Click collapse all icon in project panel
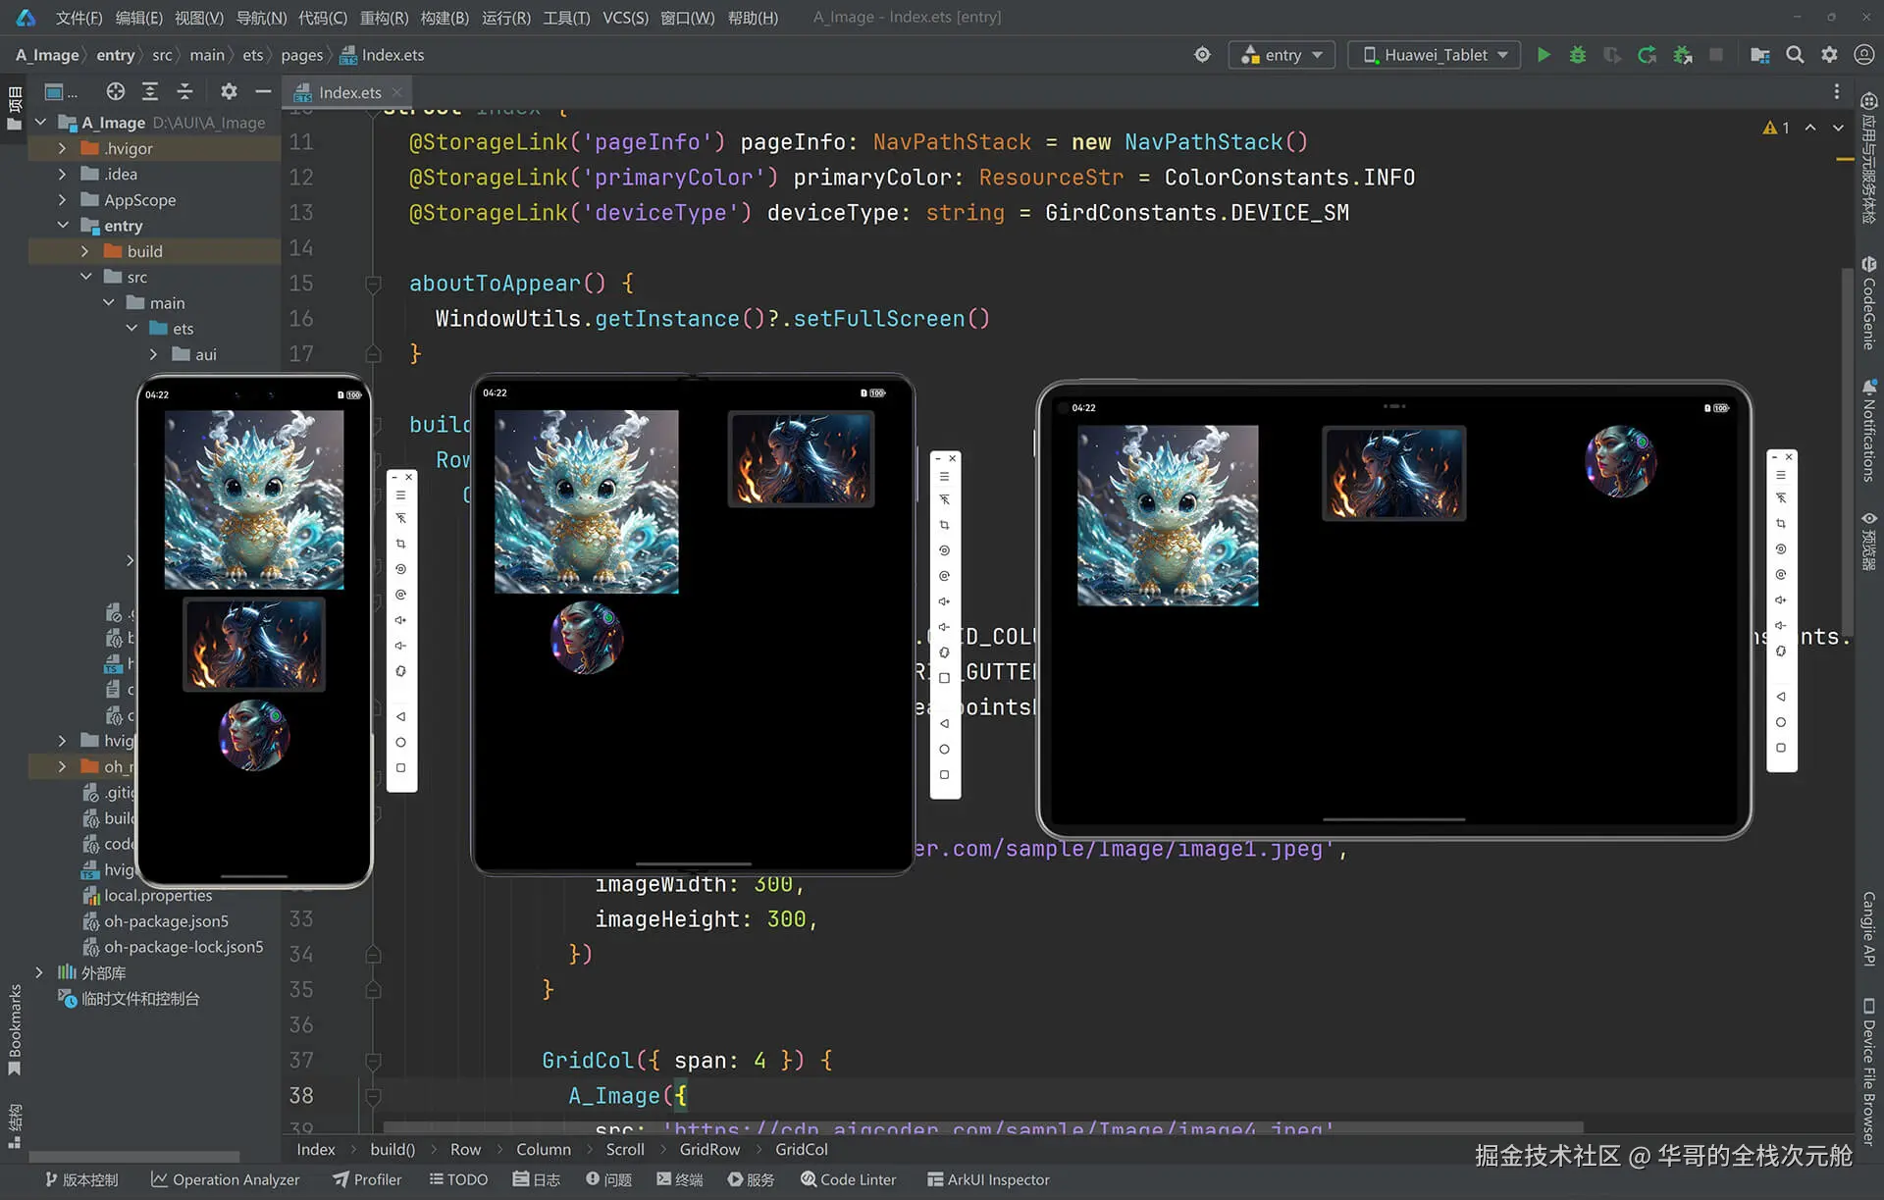Viewport: 1884px width, 1200px height. point(184,91)
